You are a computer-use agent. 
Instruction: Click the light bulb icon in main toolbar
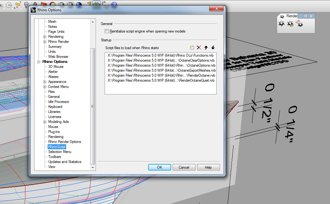pyautogui.click(x=26, y=5)
